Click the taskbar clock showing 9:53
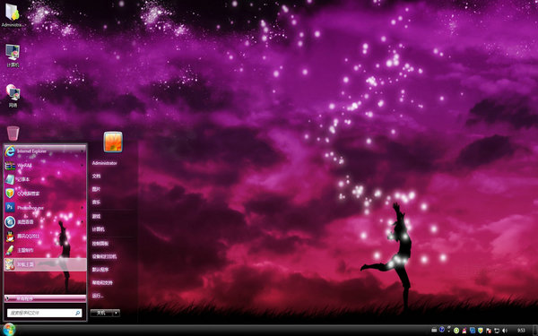The height and width of the screenshot is (336, 538). coord(521,331)
